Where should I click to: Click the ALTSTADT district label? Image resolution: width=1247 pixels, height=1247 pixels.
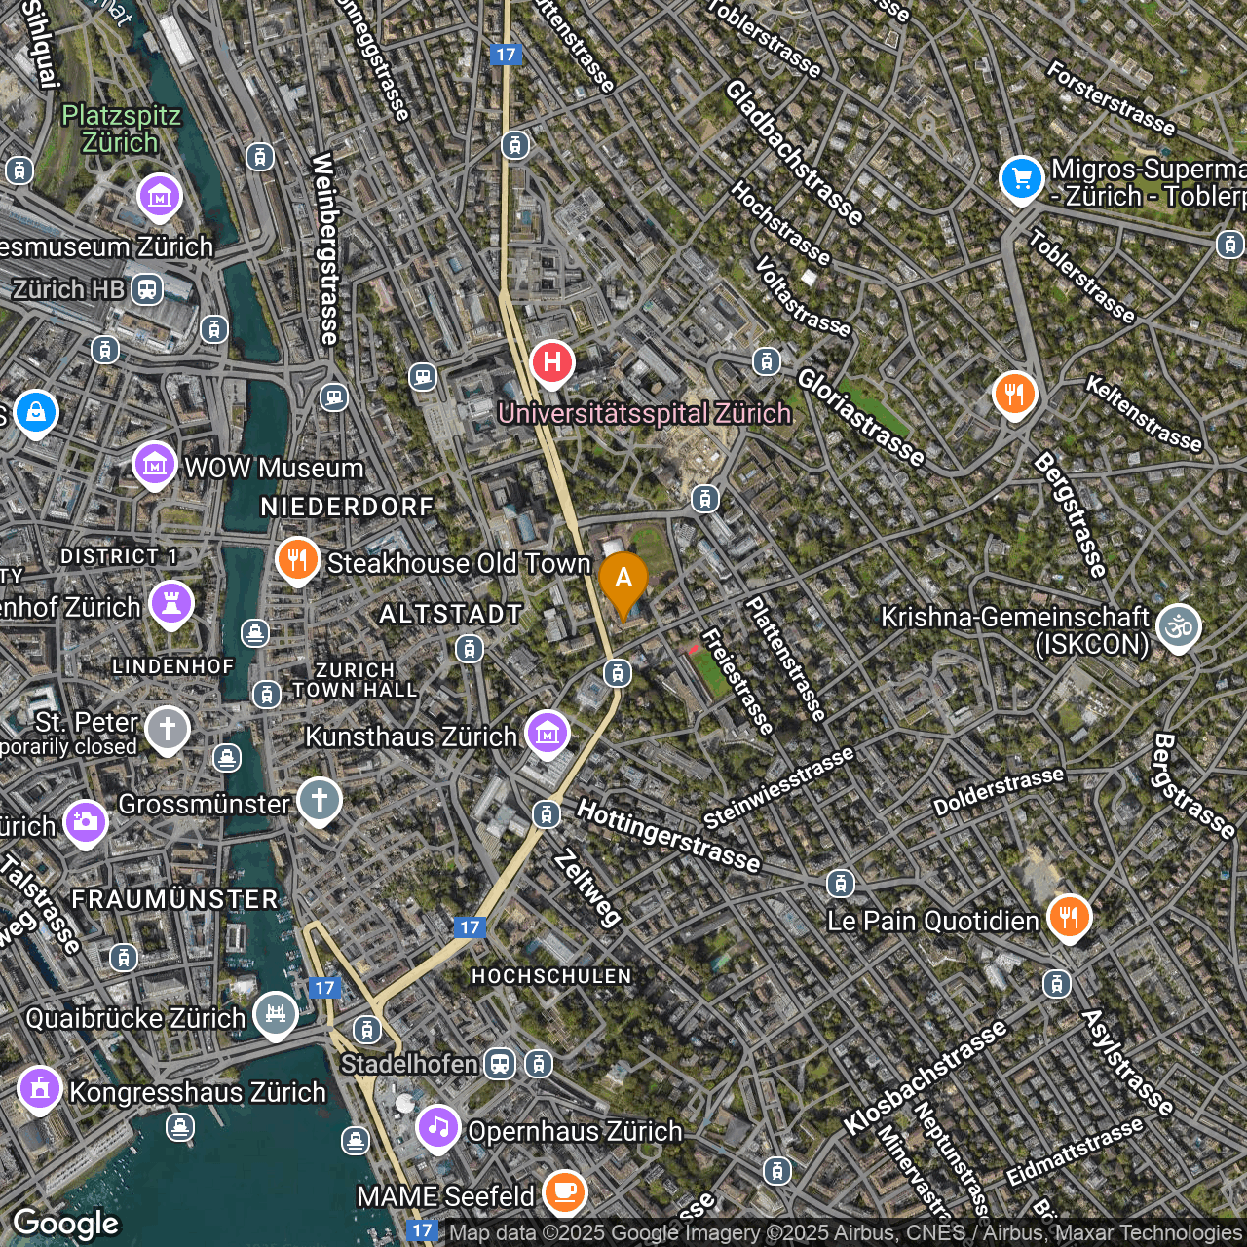[451, 614]
